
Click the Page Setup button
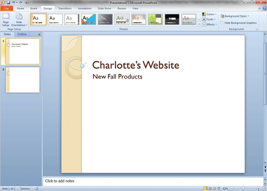click(6, 20)
